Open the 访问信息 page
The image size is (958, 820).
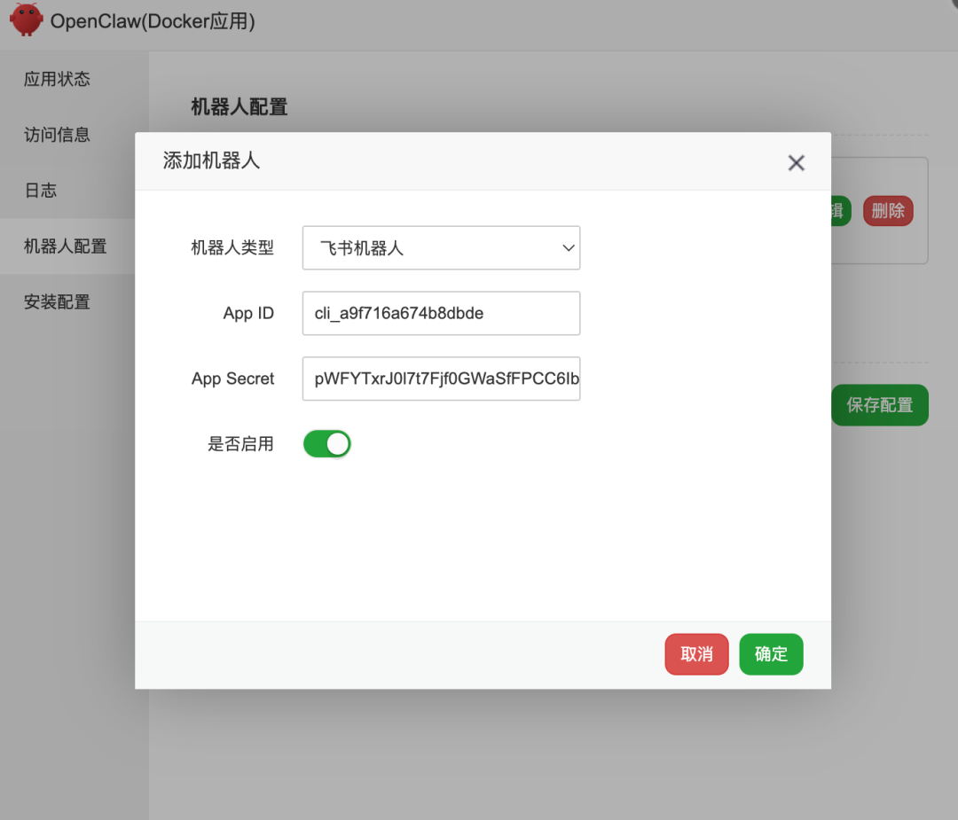point(57,134)
